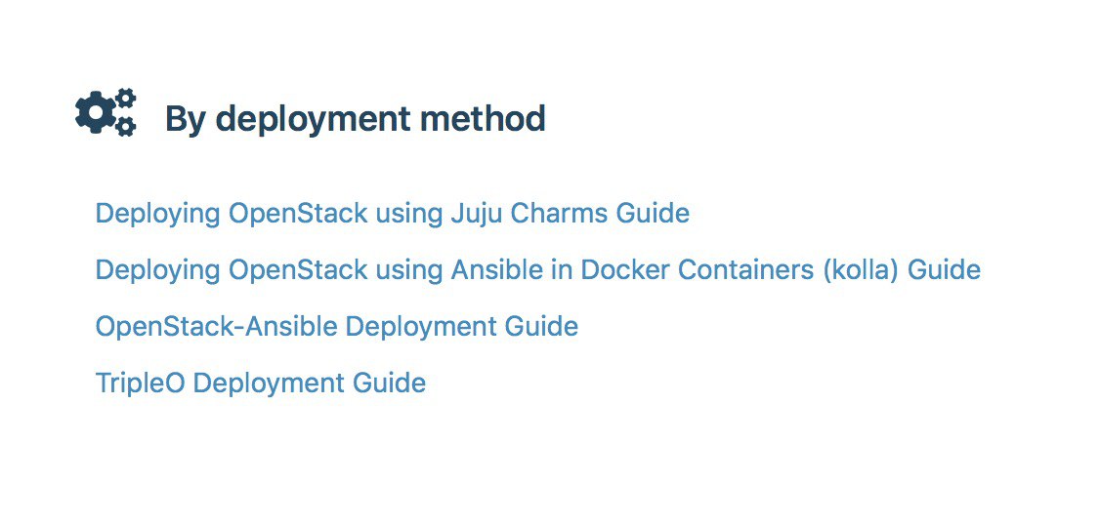The width and height of the screenshot is (1100, 525).
Task: Open the Docker Containers deployment guide
Action: 537,269
